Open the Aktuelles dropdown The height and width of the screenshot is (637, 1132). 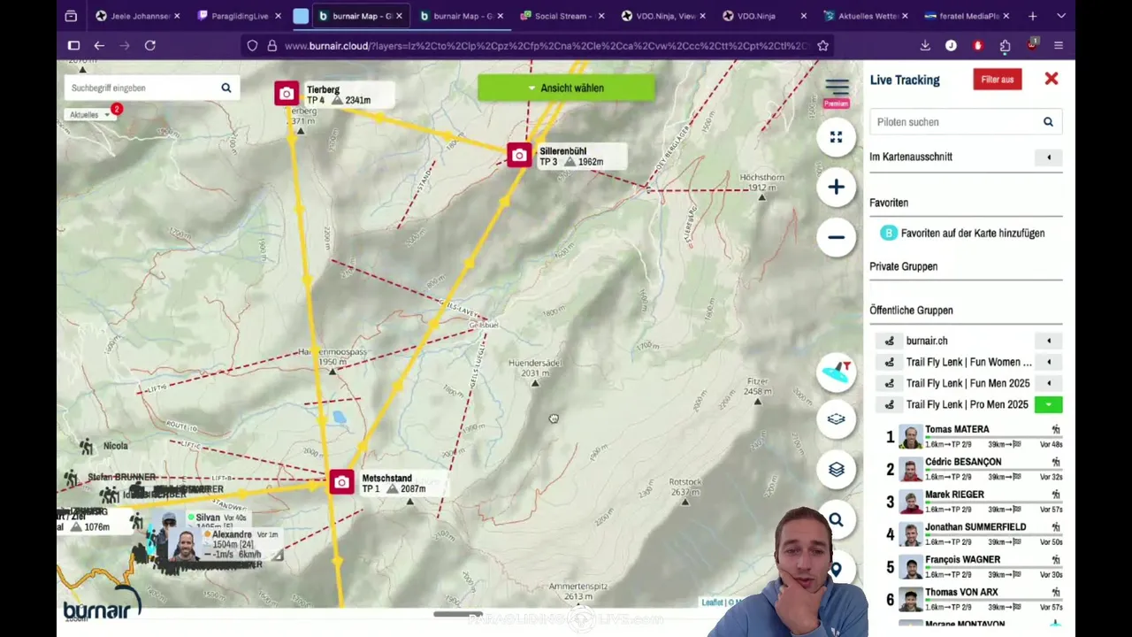pyautogui.click(x=89, y=114)
